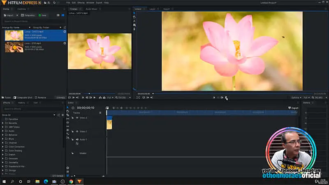329x185 pixels.
Task: Toggle lock on Video 2 track
Action: pos(73,118)
